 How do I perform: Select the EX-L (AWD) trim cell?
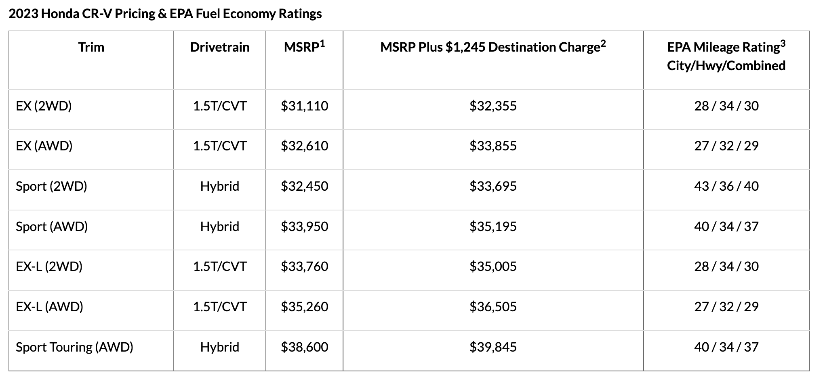pos(49,306)
